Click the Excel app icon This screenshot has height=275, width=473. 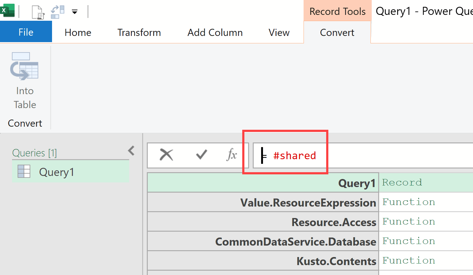click(7, 10)
